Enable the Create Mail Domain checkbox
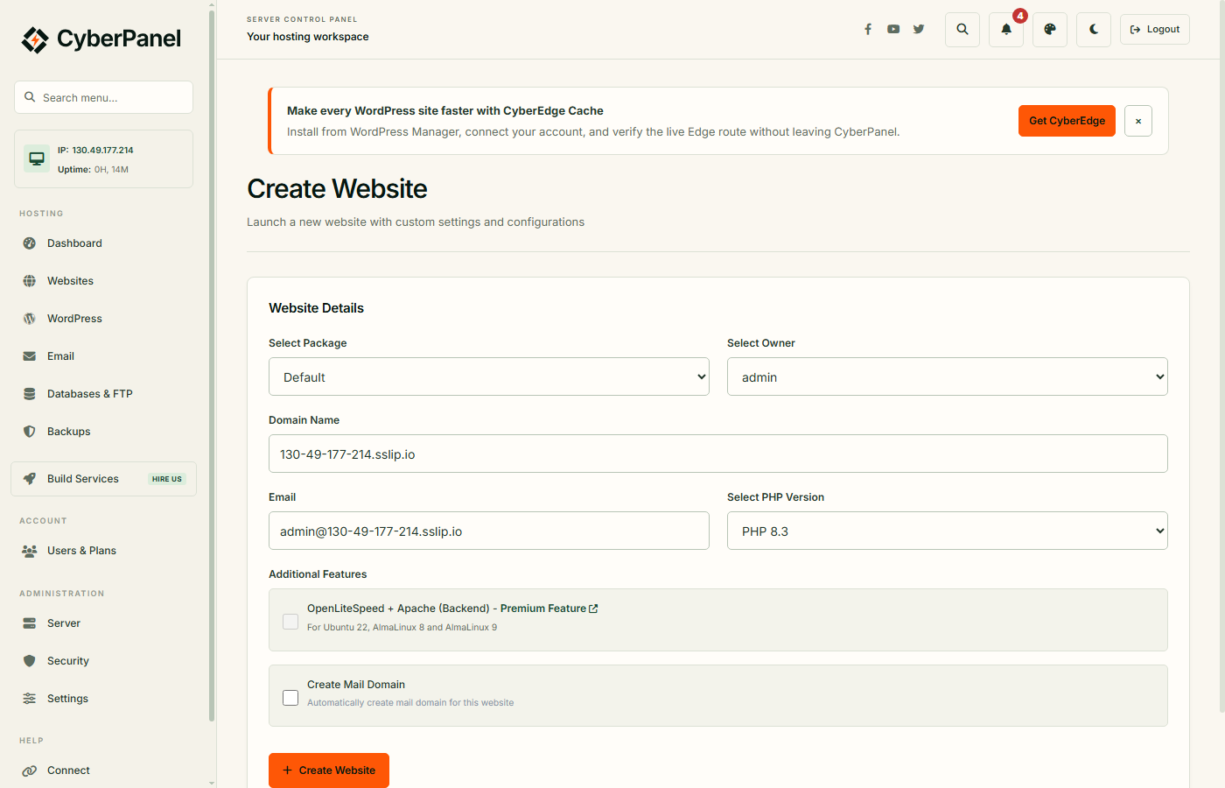The image size is (1225, 788). (290, 698)
